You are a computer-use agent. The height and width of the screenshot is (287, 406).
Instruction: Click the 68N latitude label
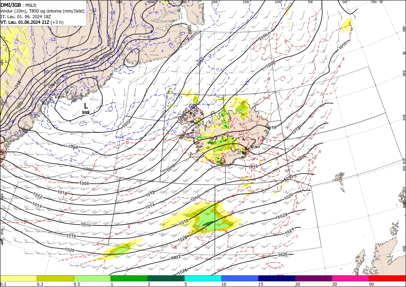(404, 28)
